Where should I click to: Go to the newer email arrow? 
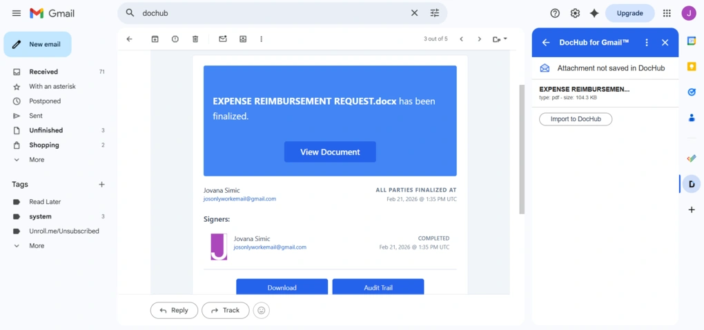pos(461,39)
